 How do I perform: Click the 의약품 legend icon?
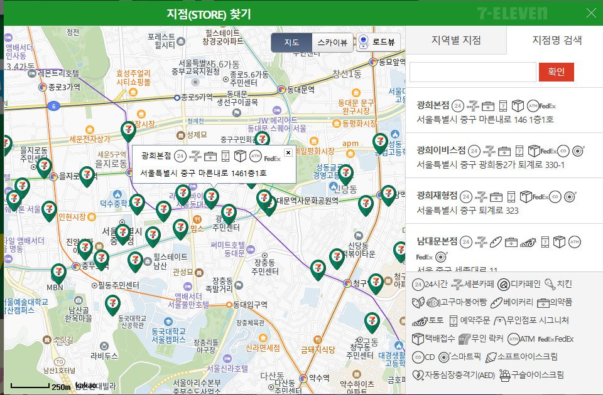(543, 303)
